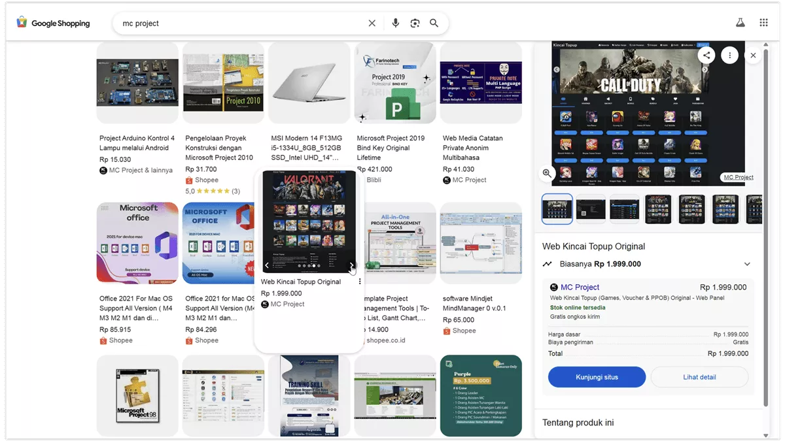The image size is (785, 441).
Task: Open the three-dot menu on the product panel
Action: pyautogui.click(x=729, y=55)
